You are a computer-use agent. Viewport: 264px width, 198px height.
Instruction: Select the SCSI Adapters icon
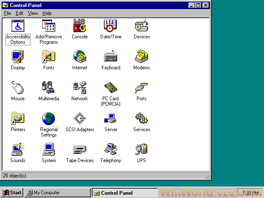(x=80, y=118)
